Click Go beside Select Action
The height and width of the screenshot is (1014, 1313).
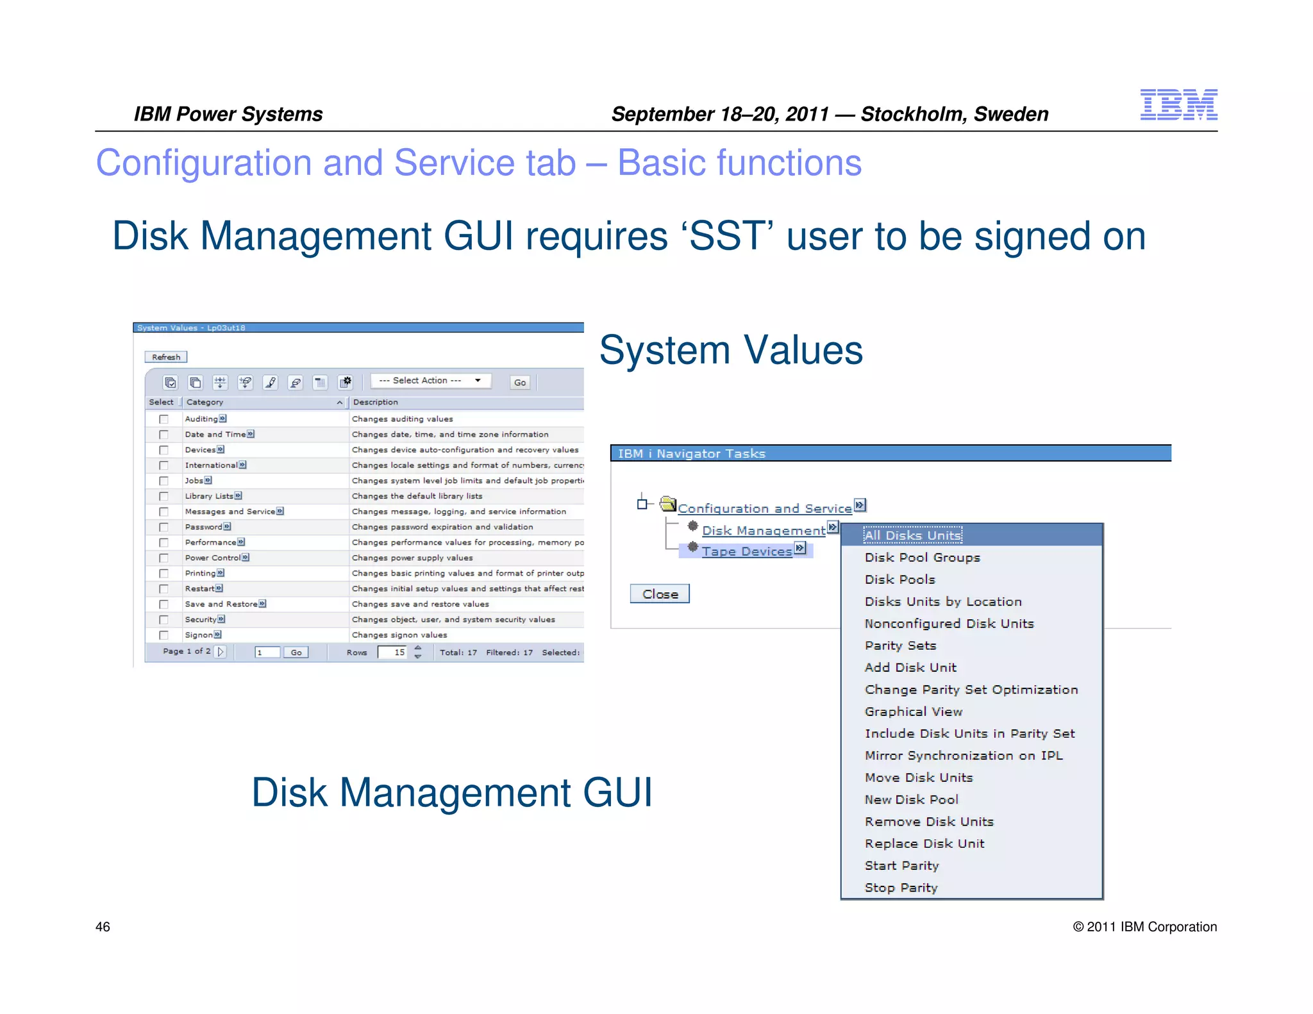(520, 383)
